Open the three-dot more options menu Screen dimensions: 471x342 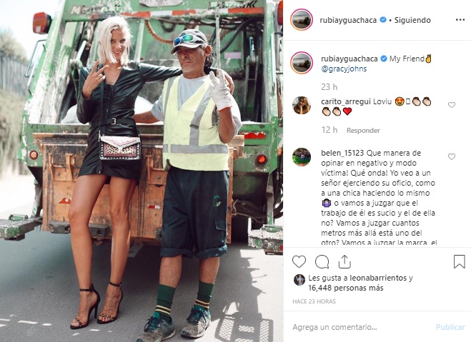pyautogui.click(x=460, y=20)
